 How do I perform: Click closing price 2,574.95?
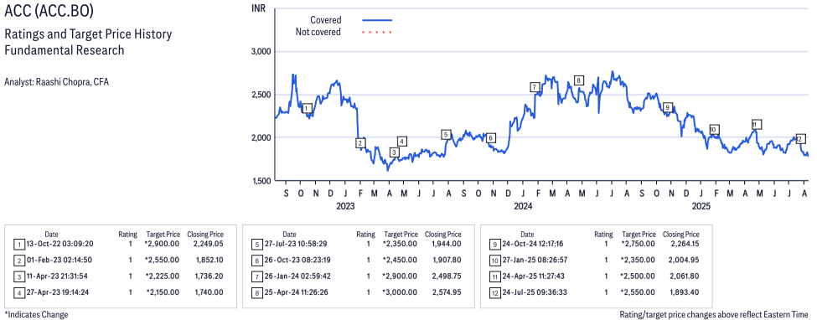point(446,292)
